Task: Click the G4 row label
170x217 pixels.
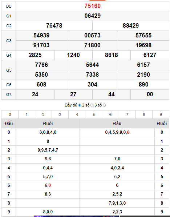Action: [9, 55]
